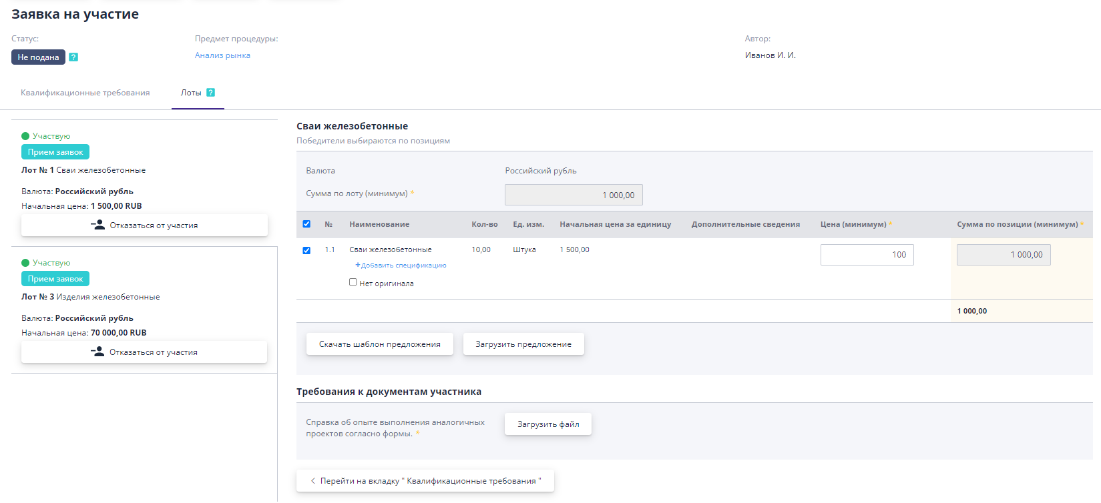
Task: Click 'Отказаться от участия' for Lot 1
Action: 144,225
